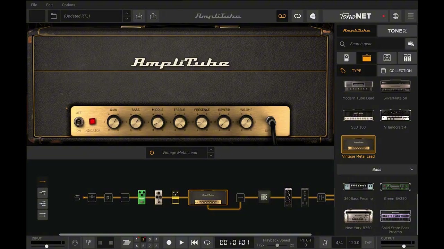
Task: Toggle the loop button in transport
Action: pos(207,242)
